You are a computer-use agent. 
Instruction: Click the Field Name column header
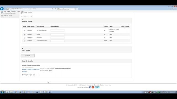tap(31, 26)
